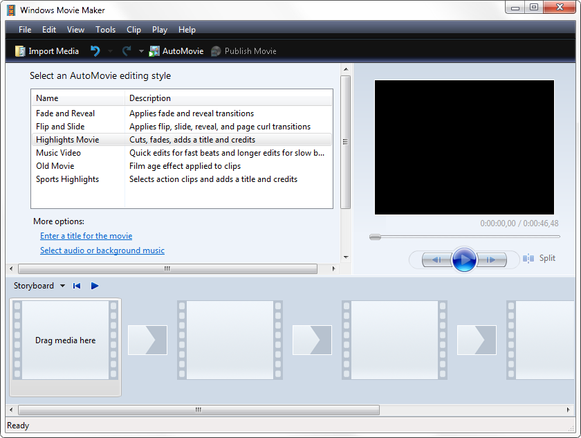Open the Help menu
Image resolution: width=581 pixels, height=438 pixels.
(x=187, y=30)
